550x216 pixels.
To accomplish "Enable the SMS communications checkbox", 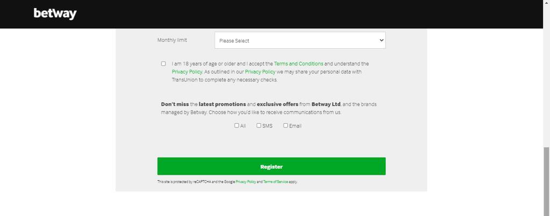I will tap(258, 125).
